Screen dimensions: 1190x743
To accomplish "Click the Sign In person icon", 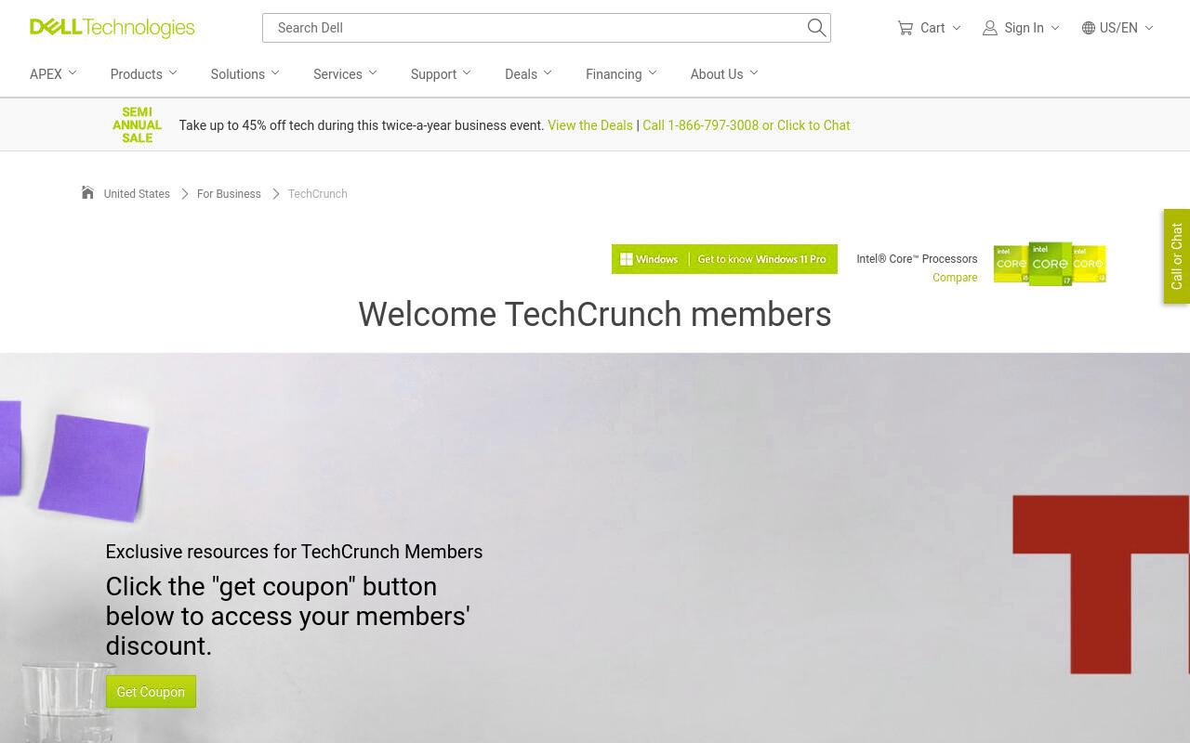I will 990,28.
